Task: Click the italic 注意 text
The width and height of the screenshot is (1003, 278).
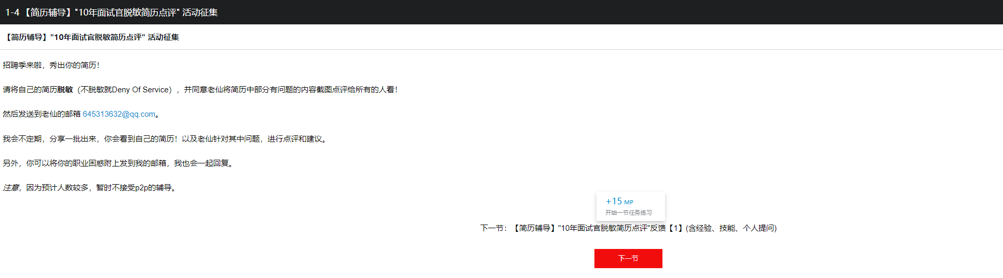Action: (x=10, y=188)
